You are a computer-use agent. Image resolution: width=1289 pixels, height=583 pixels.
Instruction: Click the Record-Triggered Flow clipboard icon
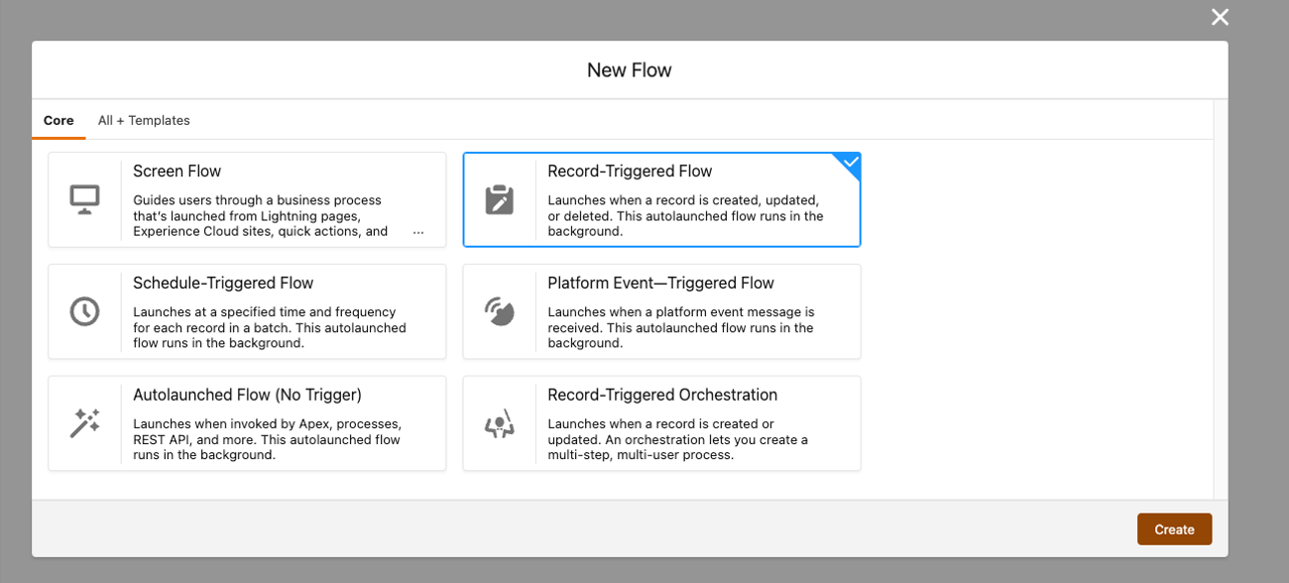point(499,199)
